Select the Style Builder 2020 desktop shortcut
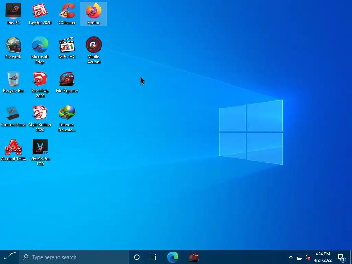352x264 pixels. click(x=40, y=119)
